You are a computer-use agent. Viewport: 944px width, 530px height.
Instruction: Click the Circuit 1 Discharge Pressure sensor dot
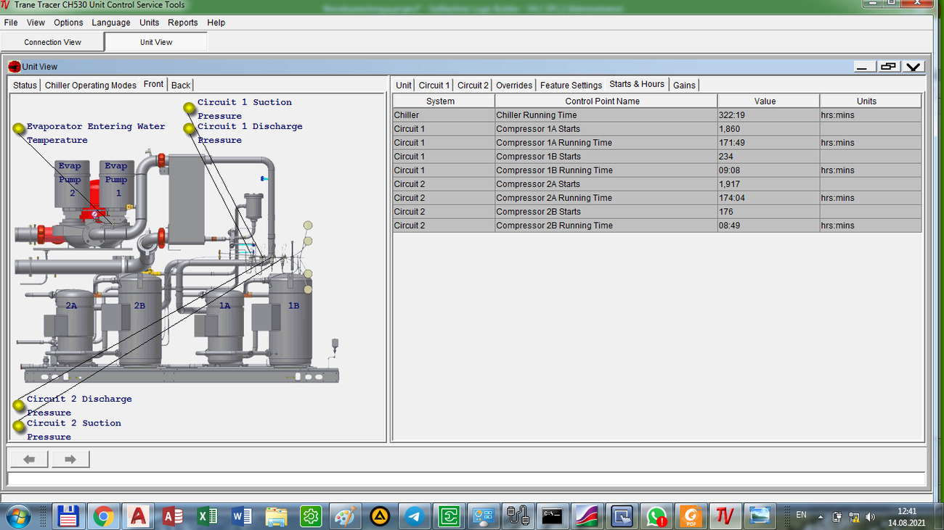[x=190, y=129]
